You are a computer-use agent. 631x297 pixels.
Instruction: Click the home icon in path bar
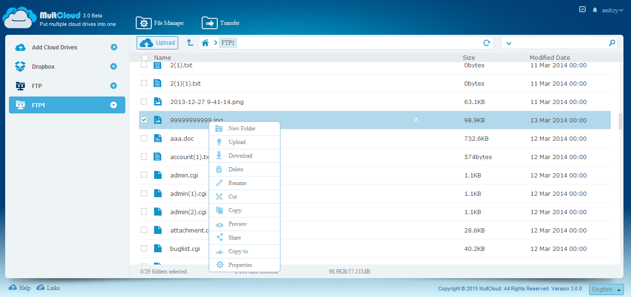(205, 43)
